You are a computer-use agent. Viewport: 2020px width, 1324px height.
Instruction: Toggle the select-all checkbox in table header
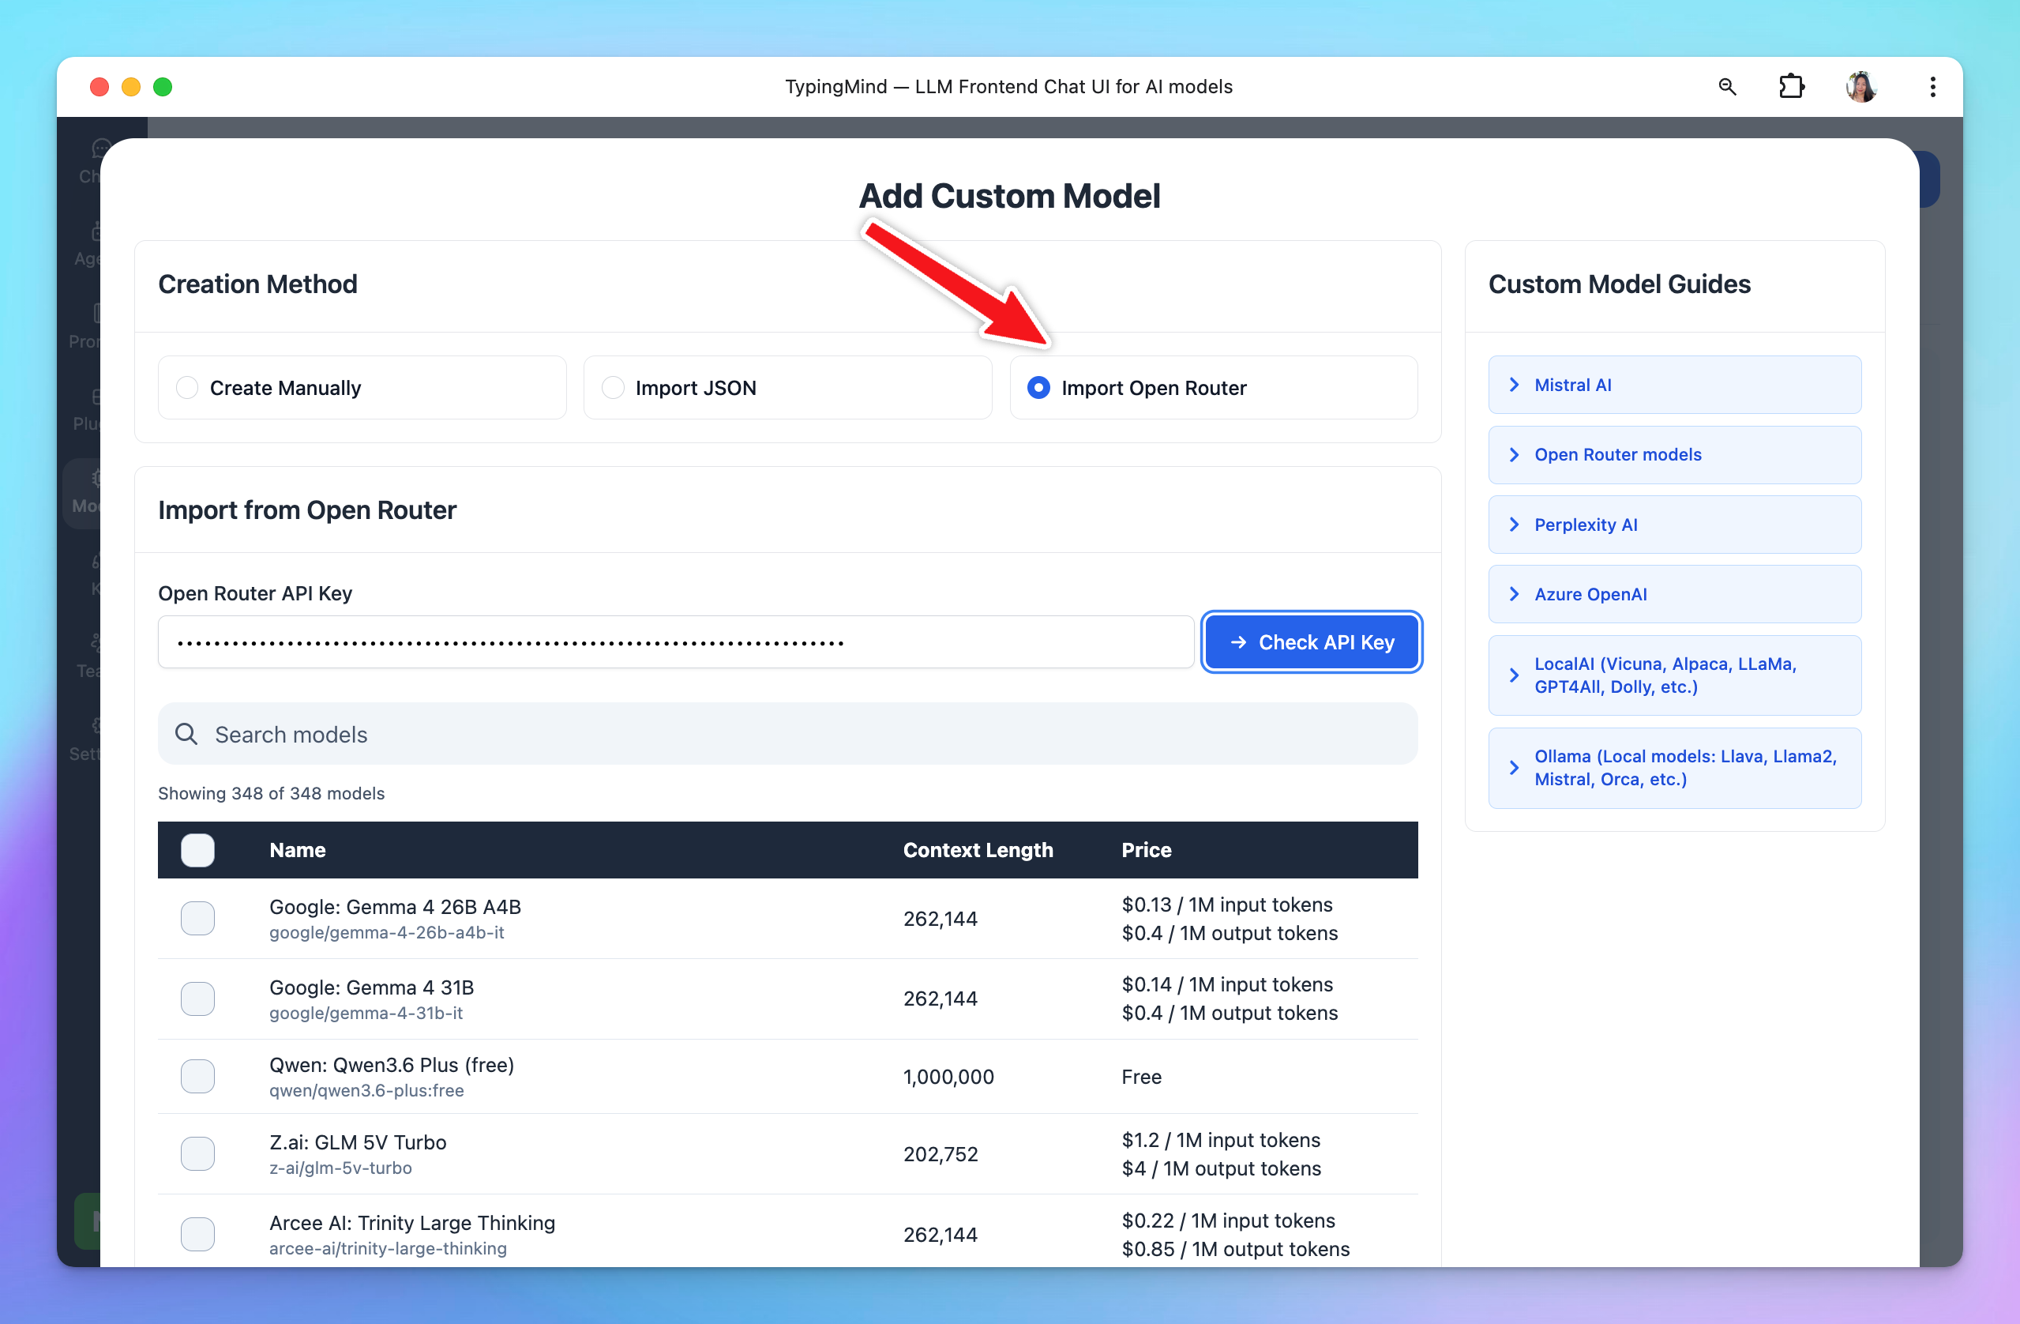(197, 849)
